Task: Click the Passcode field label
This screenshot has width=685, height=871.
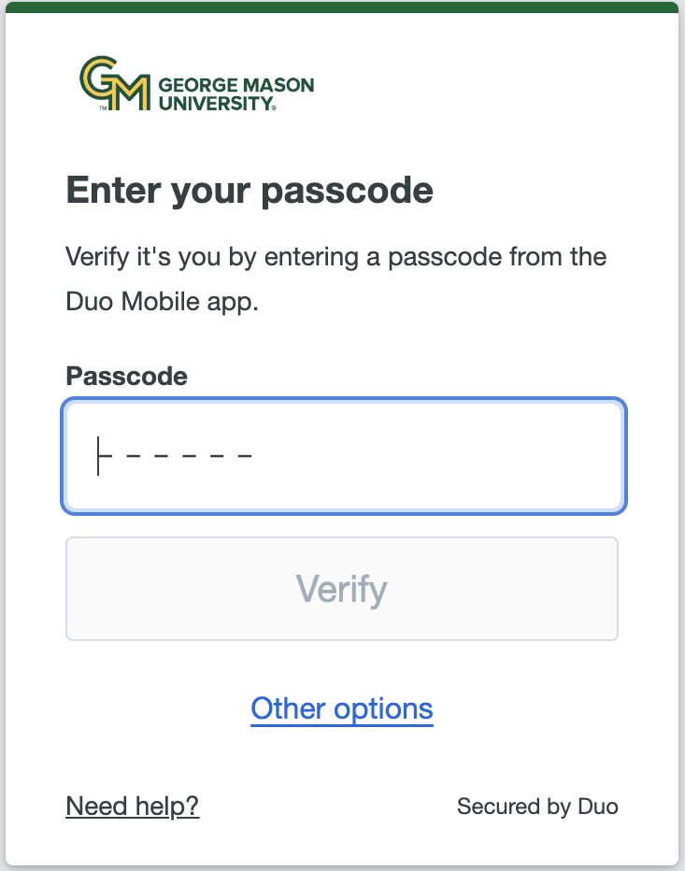Action: click(126, 377)
